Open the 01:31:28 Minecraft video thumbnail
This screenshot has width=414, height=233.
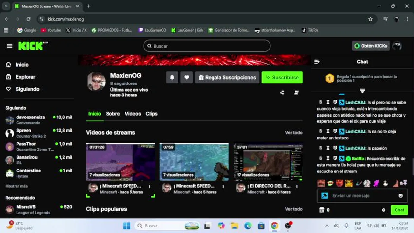[121, 162]
